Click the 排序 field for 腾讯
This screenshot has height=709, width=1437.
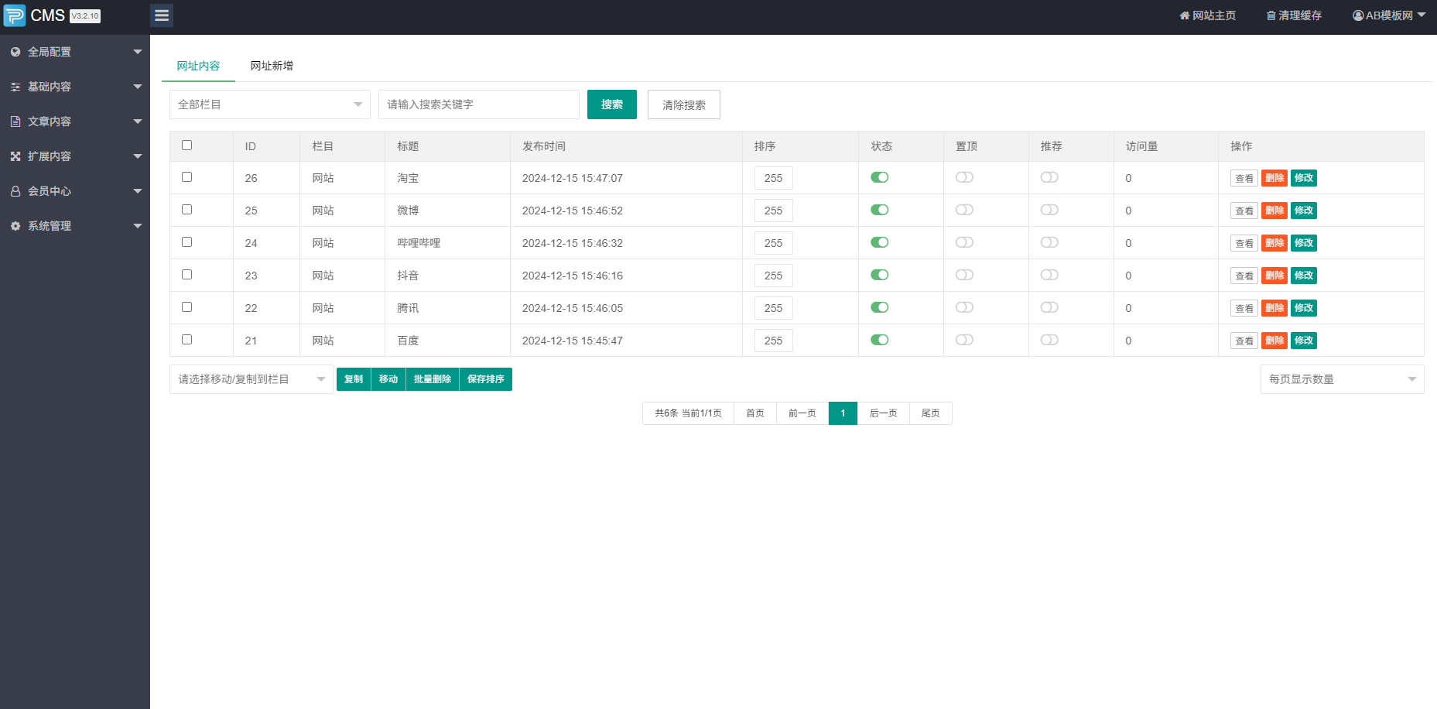pos(774,308)
